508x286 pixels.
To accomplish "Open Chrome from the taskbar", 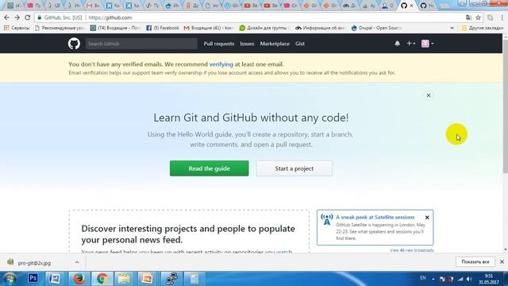I will click(102, 279).
